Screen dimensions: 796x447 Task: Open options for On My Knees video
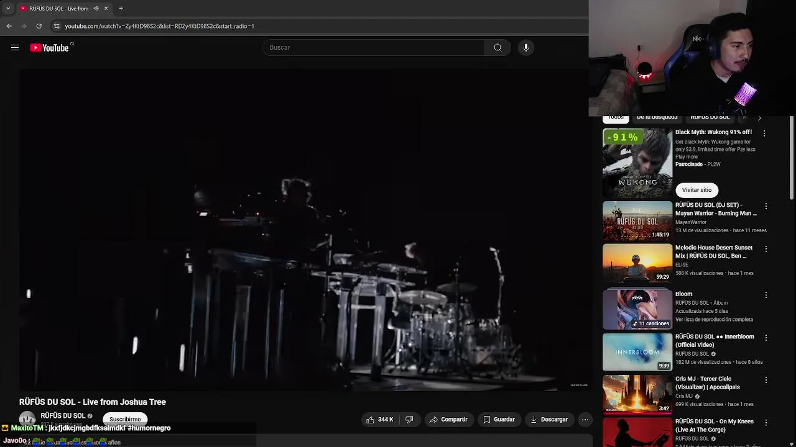click(766, 423)
